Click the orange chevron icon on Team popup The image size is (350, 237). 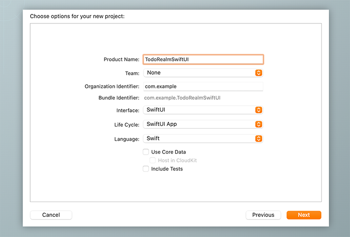(258, 73)
